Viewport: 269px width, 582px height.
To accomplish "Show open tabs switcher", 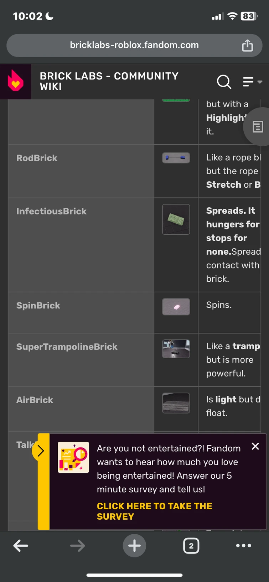I will tap(191, 545).
